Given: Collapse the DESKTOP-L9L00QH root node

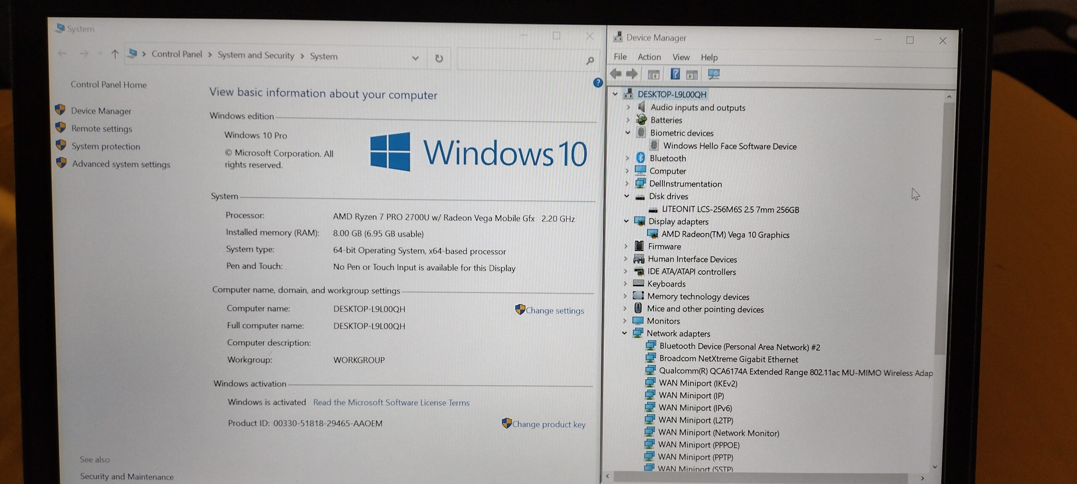Looking at the screenshot, I should pos(615,94).
